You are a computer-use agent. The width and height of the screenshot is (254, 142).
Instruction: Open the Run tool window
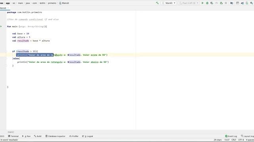(26, 136)
